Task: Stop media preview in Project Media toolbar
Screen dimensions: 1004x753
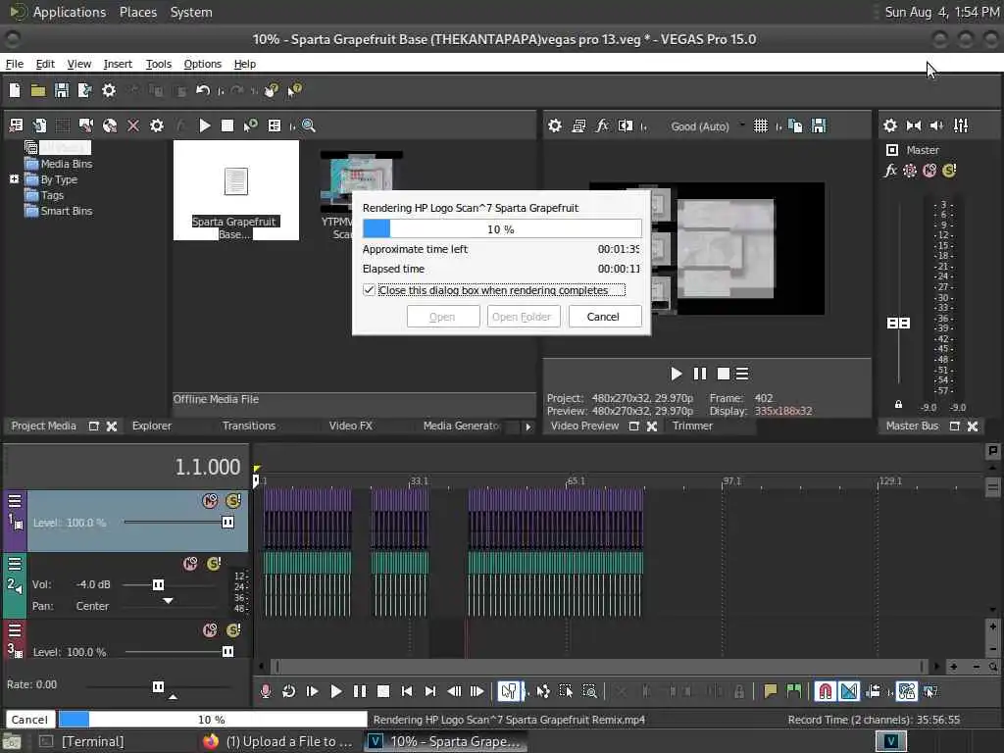Action: (x=227, y=125)
